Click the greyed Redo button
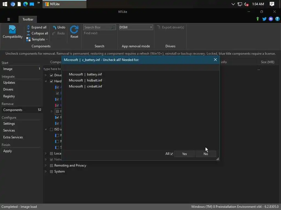The image size is (281, 210). (59, 33)
